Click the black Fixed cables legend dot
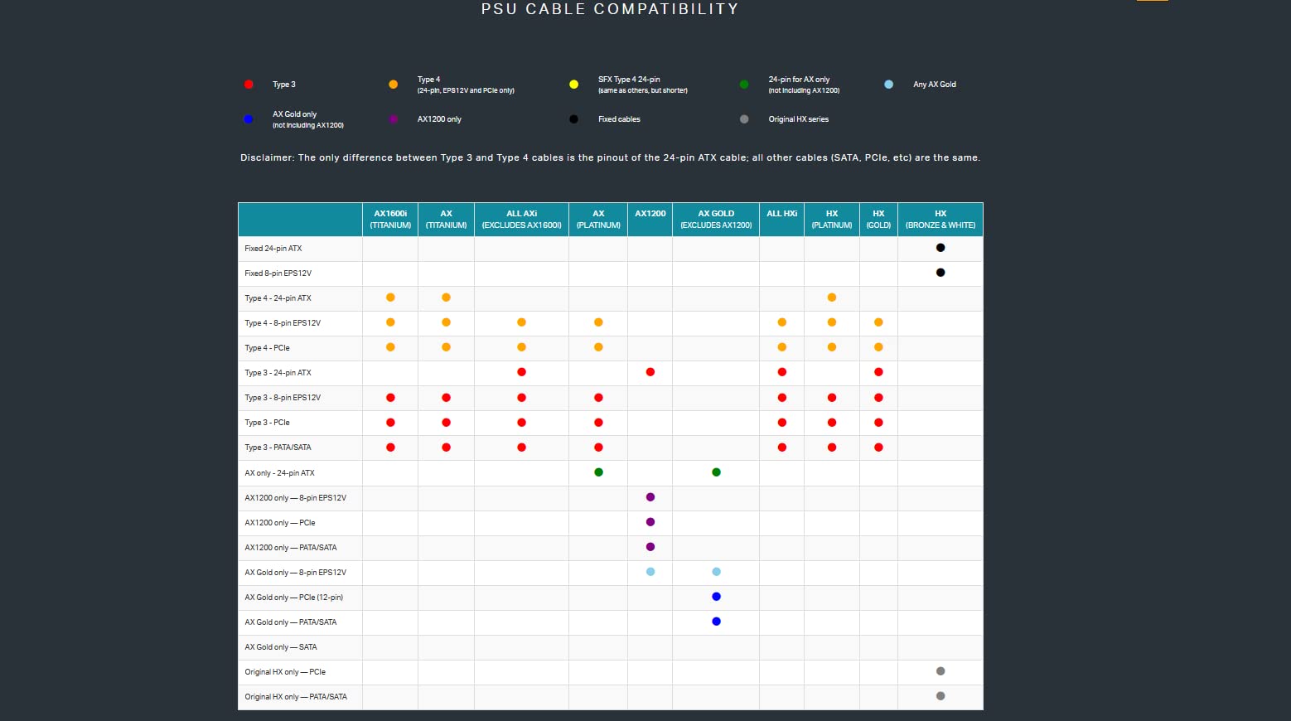This screenshot has height=721, width=1291. 573,119
